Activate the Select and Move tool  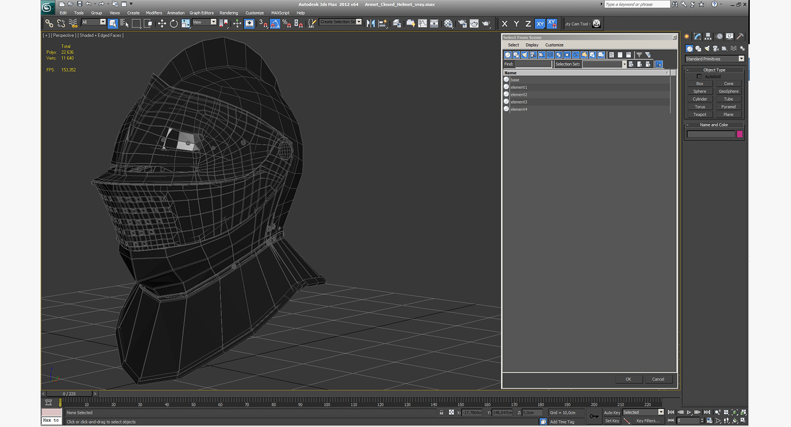pos(162,23)
